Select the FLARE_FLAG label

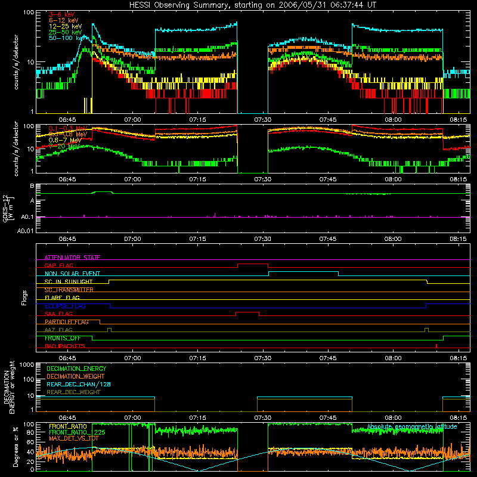(62, 298)
